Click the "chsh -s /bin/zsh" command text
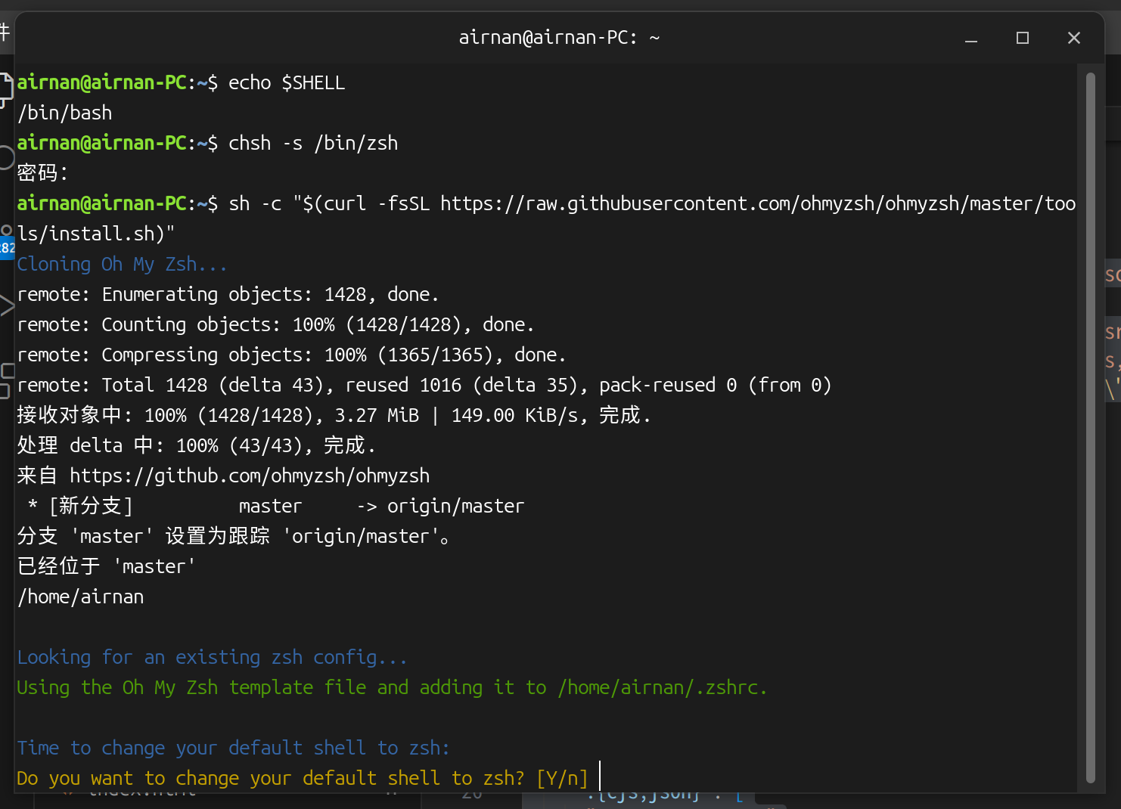Image resolution: width=1121 pixels, height=809 pixels. coord(313,144)
